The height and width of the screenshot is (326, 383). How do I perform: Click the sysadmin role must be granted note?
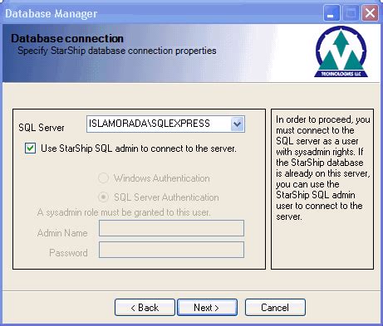tap(124, 212)
